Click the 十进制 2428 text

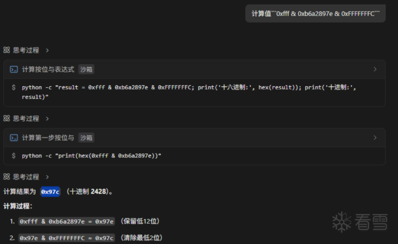point(88,192)
